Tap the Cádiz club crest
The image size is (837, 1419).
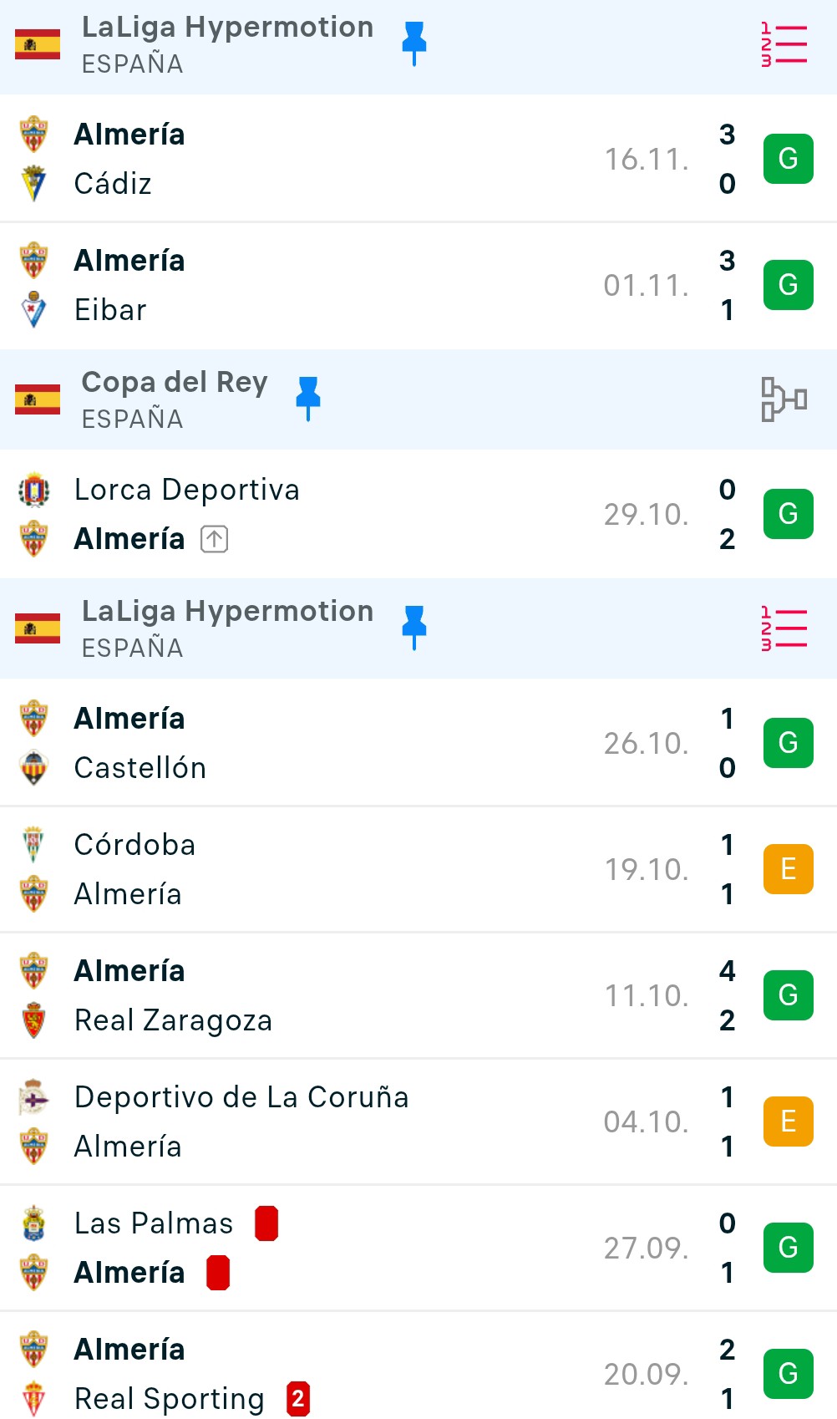(x=34, y=184)
